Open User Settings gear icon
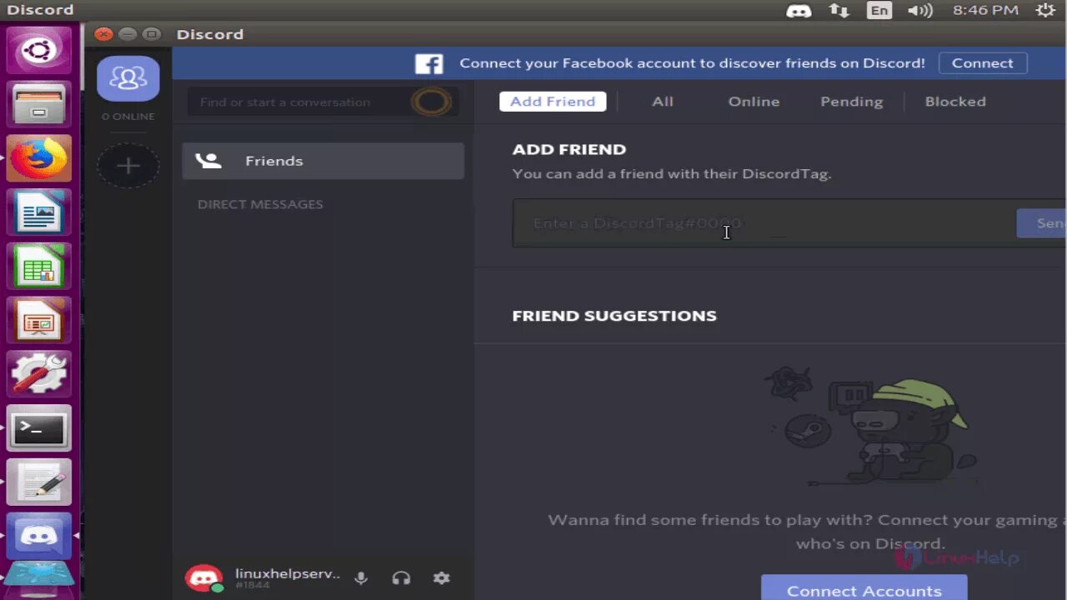The image size is (1067, 600). [x=441, y=577]
